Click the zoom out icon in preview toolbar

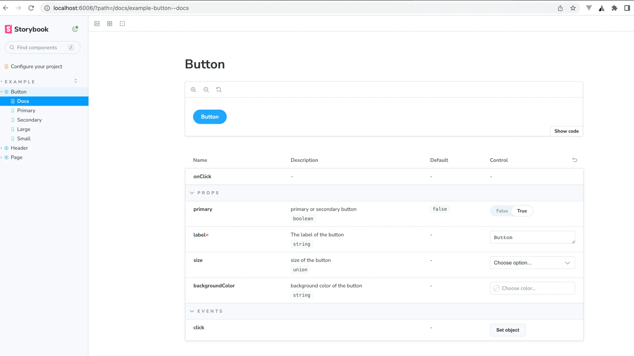pyautogui.click(x=206, y=89)
